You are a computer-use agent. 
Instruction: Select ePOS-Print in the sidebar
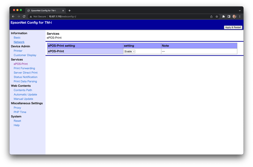tap(21, 64)
